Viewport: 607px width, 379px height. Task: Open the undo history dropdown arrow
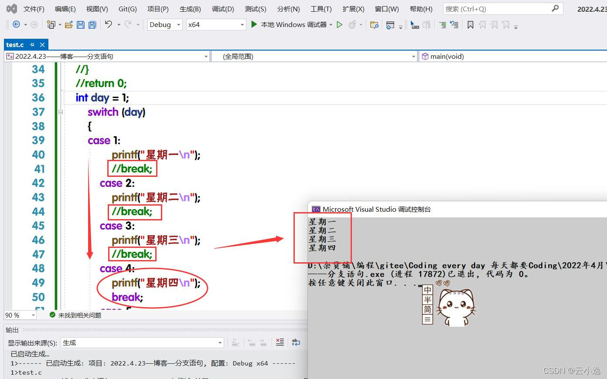click(119, 25)
